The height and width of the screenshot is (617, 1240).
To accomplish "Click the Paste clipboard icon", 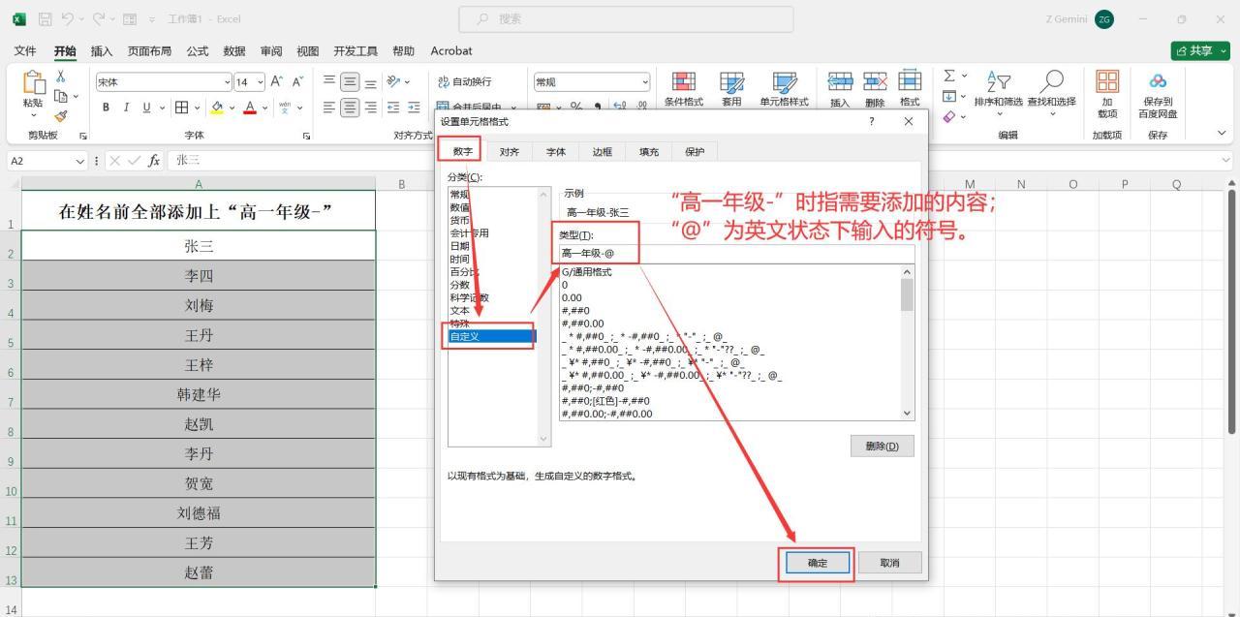I will 33,82.
